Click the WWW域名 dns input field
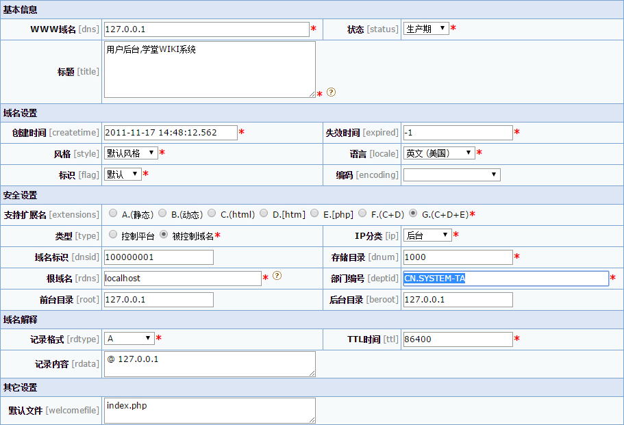Viewport: 624px width, 425px height. click(206, 29)
